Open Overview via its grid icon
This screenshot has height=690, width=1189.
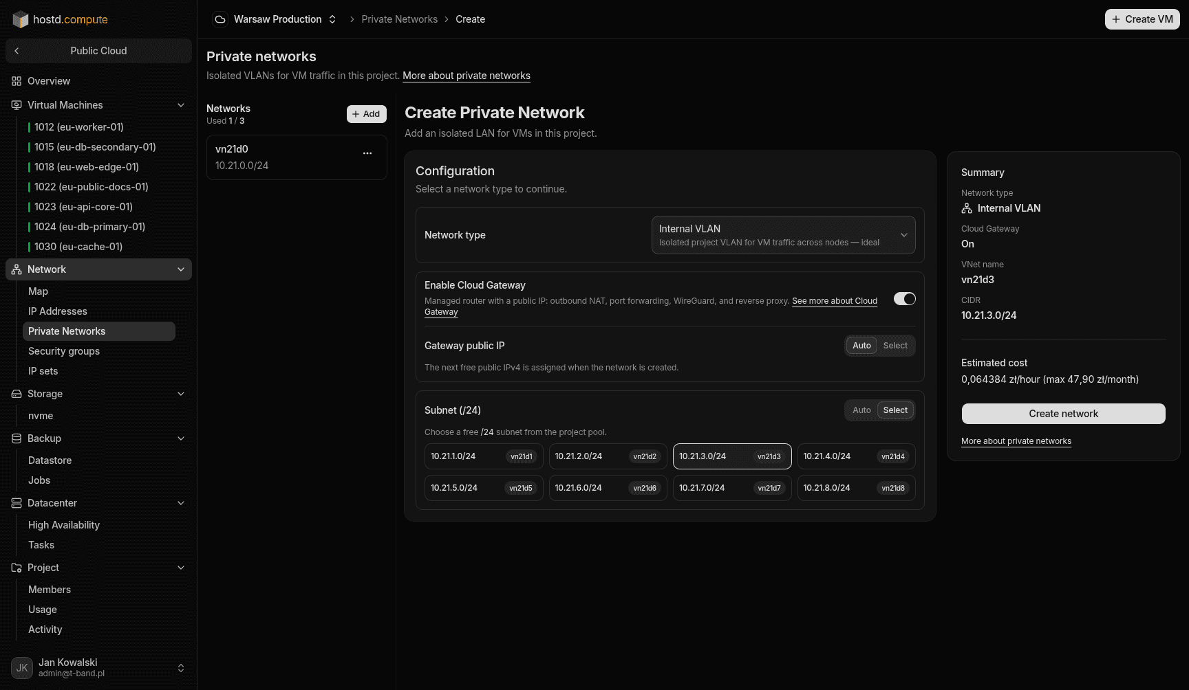(x=17, y=81)
